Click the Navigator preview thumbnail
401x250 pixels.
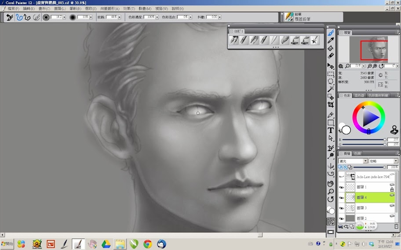[x=368, y=50]
